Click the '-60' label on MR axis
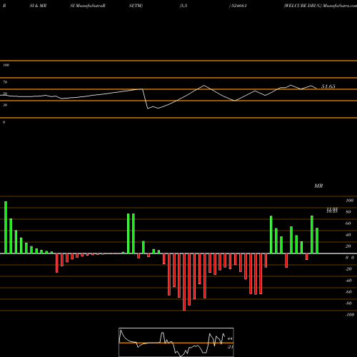 348,292
